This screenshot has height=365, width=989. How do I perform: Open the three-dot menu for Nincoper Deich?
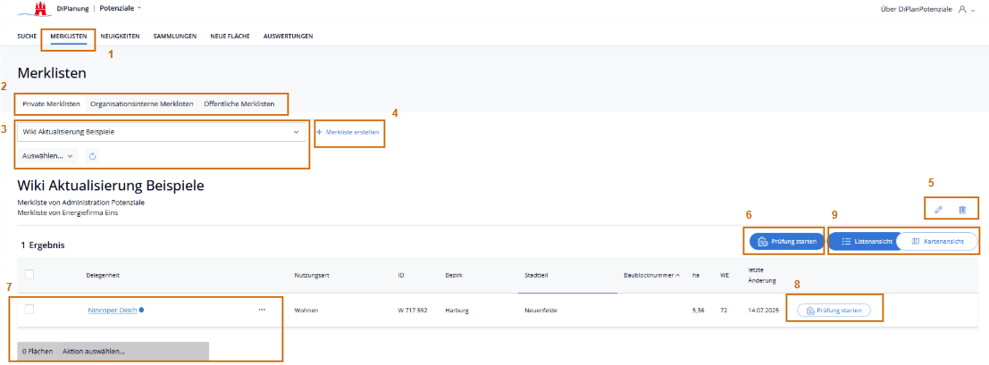pyautogui.click(x=262, y=310)
